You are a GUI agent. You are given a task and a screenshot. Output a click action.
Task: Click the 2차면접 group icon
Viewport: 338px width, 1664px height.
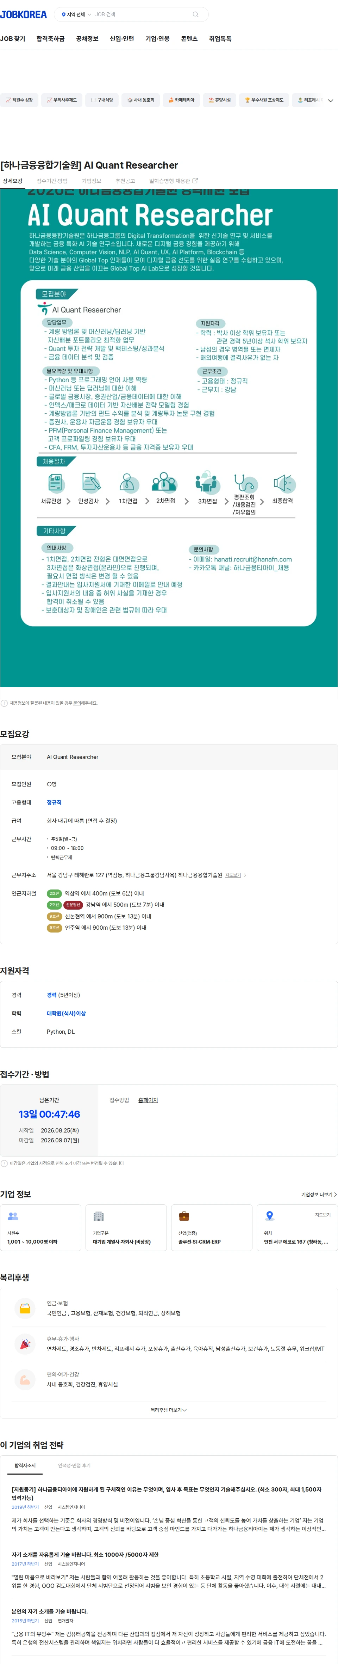164,482
